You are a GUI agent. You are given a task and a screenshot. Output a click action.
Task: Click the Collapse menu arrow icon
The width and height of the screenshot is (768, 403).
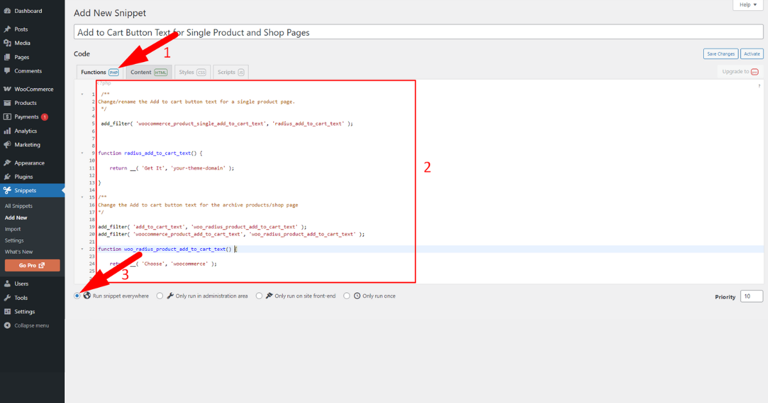click(x=7, y=326)
